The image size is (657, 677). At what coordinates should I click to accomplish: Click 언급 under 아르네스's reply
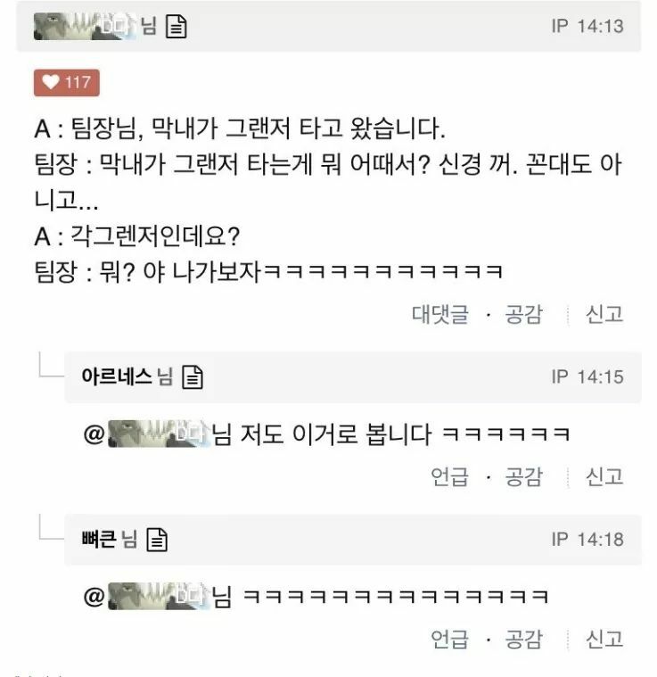coord(449,476)
